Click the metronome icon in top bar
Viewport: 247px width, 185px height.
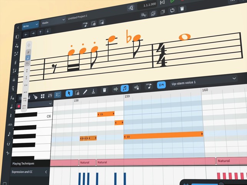point(131,8)
